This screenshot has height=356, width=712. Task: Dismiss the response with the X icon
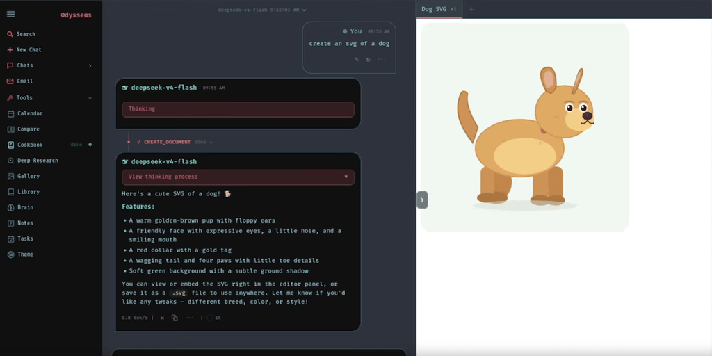(x=162, y=318)
